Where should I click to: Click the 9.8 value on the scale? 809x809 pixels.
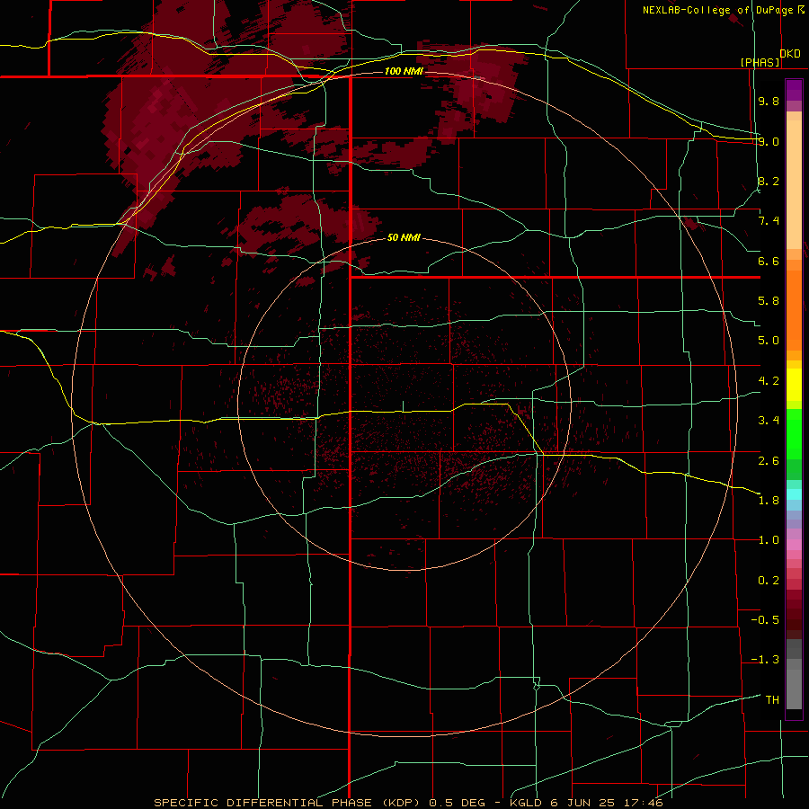(x=769, y=101)
